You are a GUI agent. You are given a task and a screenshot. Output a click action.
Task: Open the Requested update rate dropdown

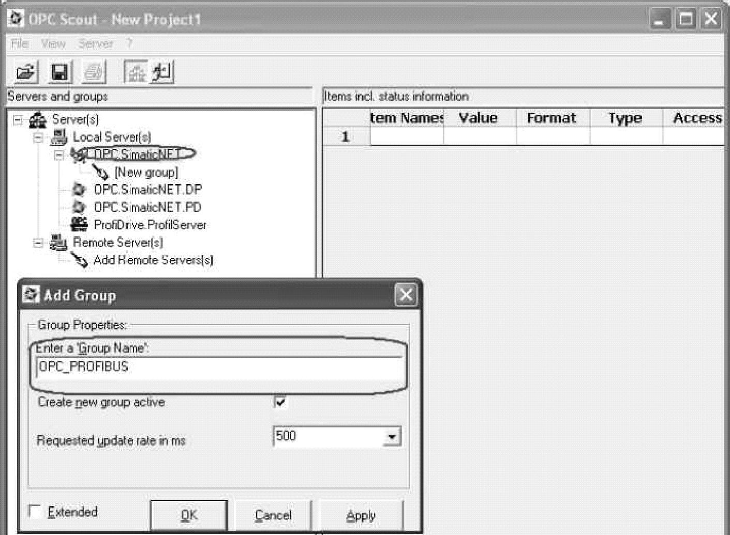(x=392, y=437)
